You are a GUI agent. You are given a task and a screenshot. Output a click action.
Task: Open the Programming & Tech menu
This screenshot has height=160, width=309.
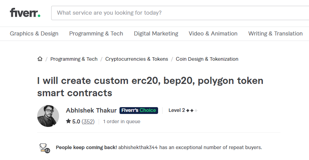pos(96,33)
